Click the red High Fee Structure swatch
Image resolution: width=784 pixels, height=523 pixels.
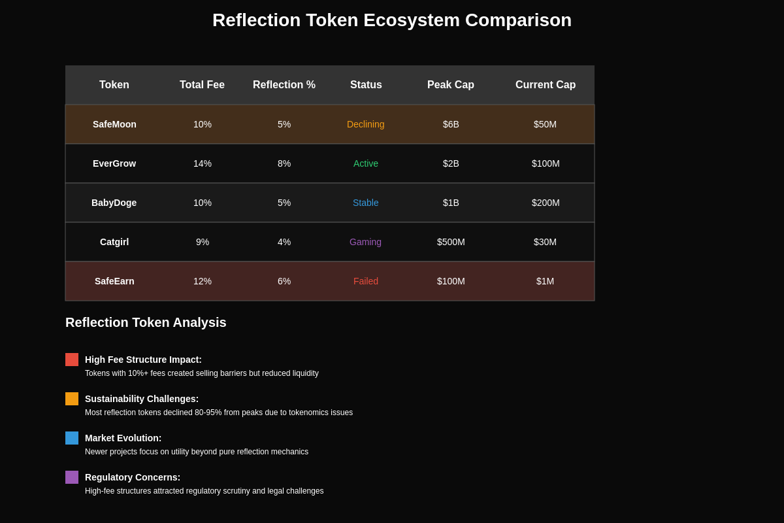point(72,360)
